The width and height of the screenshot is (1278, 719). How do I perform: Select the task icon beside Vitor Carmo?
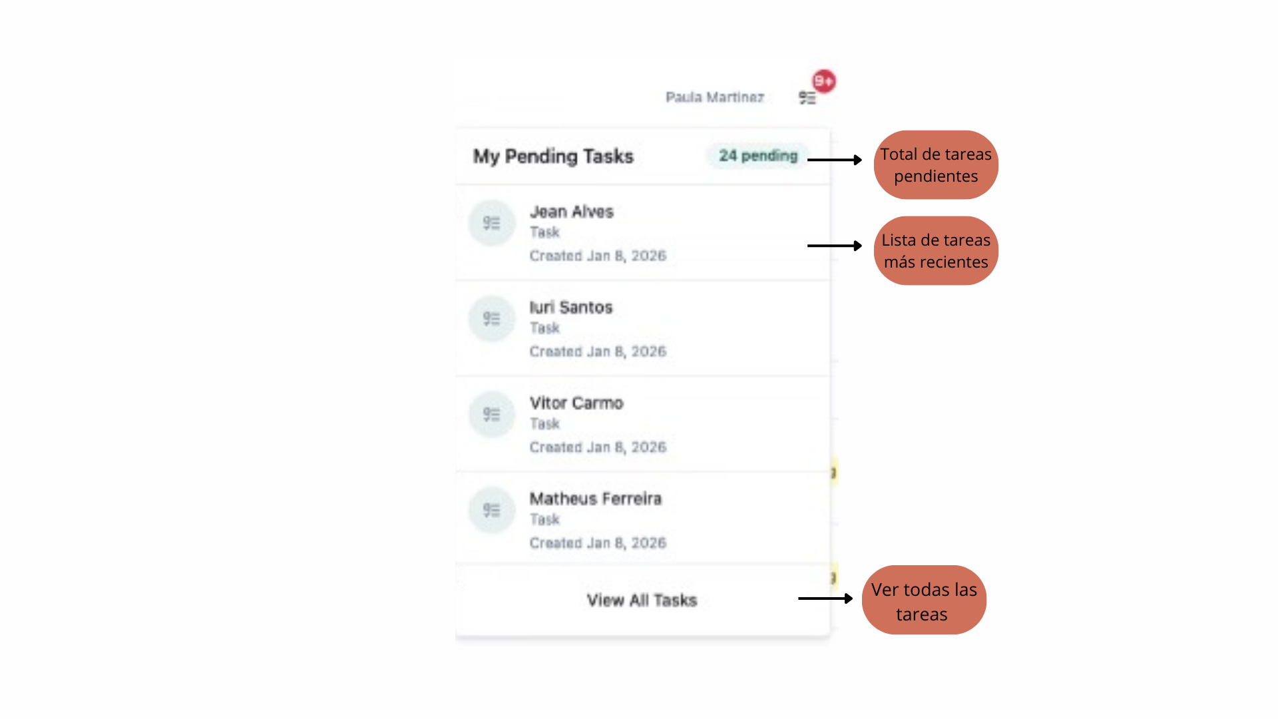(492, 415)
